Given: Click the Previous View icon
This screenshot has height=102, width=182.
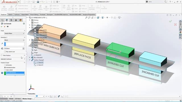Looking at the screenshot, I should pyautogui.click(x=92, y=18).
